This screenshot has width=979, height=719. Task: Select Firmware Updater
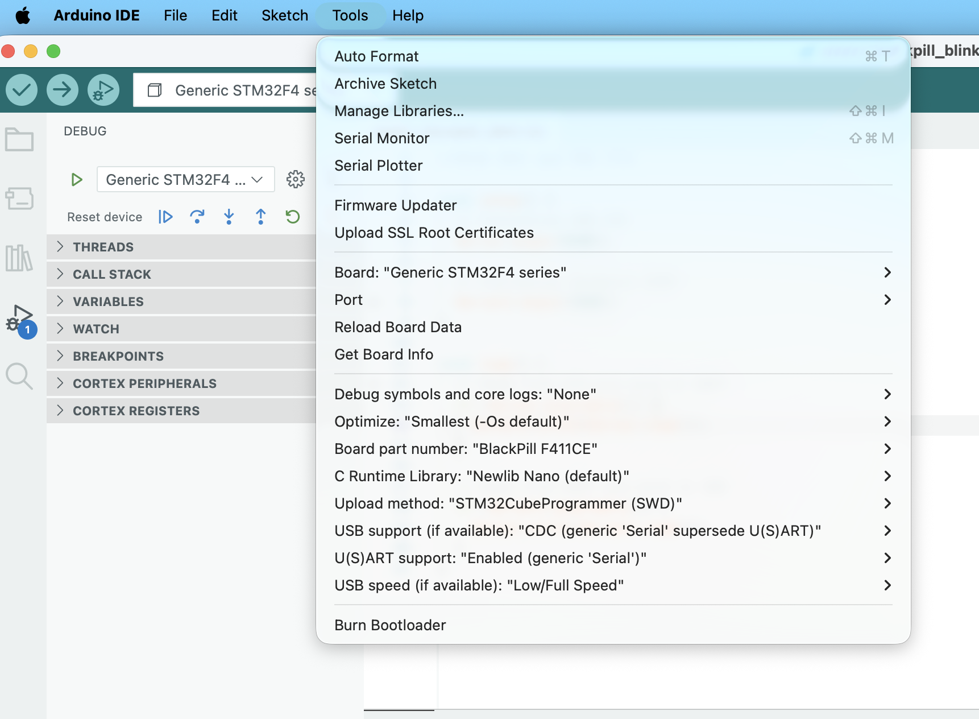(x=613, y=205)
